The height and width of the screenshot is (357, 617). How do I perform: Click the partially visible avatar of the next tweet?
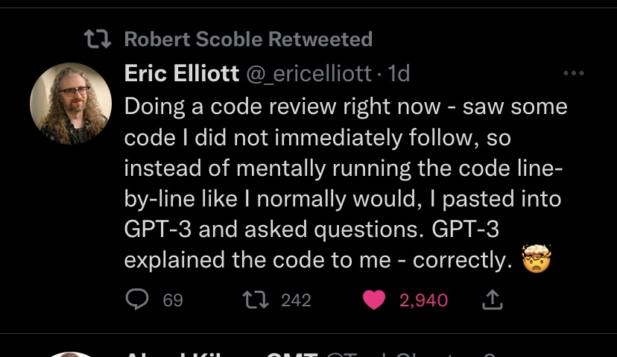(x=71, y=353)
